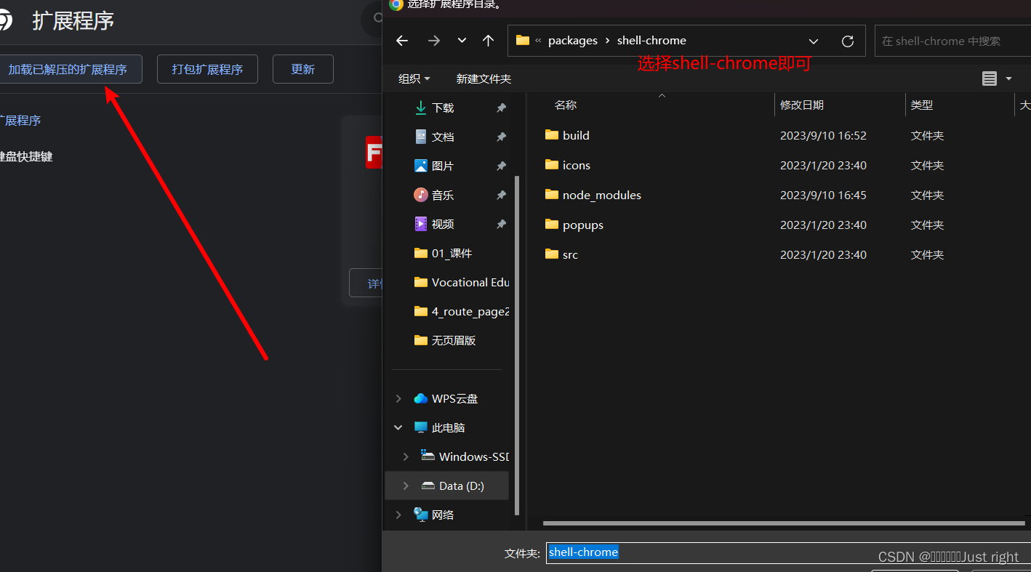Unpin 音乐 using its pin icon

(x=501, y=195)
